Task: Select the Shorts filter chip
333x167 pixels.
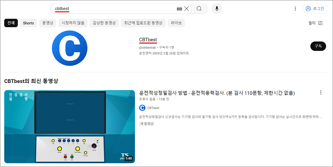Action: (x=28, y=23)
